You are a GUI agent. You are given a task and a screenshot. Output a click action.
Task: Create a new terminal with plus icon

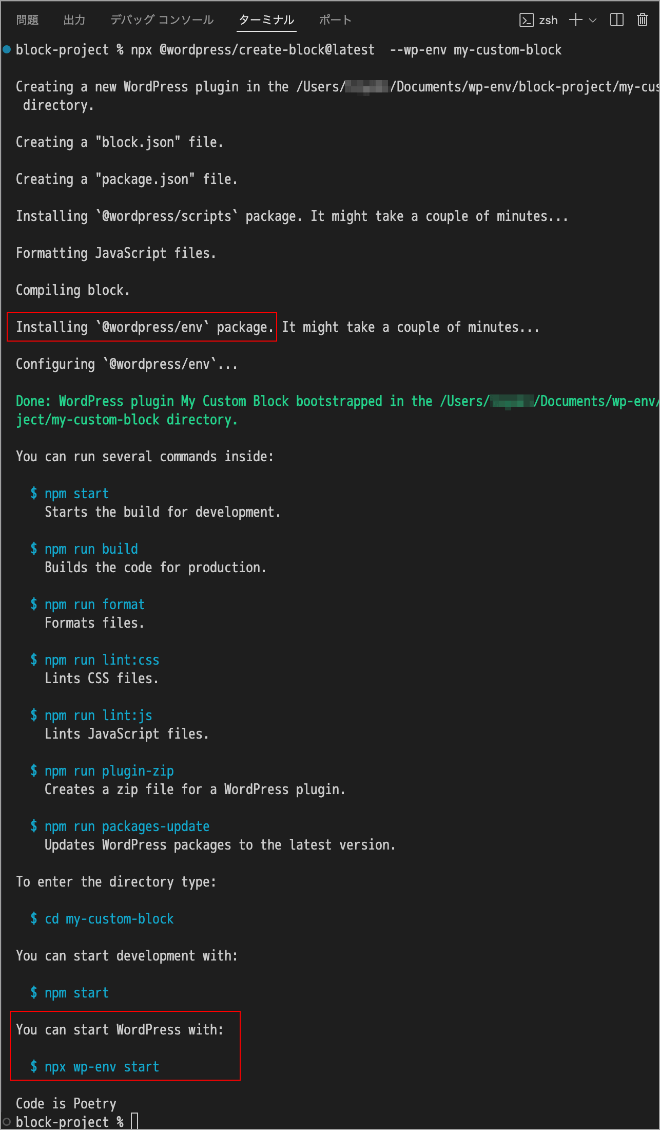click(x=576, y=20)
